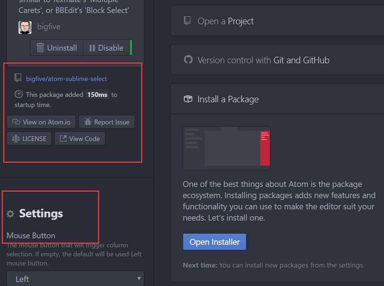This screenshot has width=384, height=286.
Task: Click the pause icon on Disable
Action: click(x=92, y=48)
